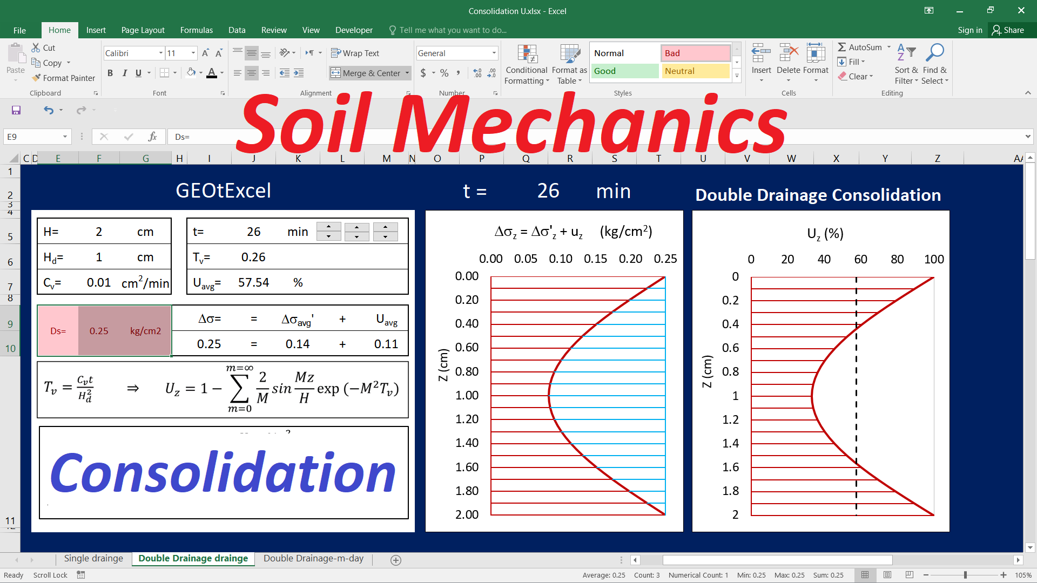Image resolution: width=1037 pixels, height=583 pixels.
Task: Expand the formula bar chevron
Action: pyautogui.click(x=1028, y=137)
